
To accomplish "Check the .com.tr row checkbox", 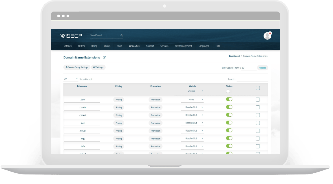I will [x=258, y=107].
